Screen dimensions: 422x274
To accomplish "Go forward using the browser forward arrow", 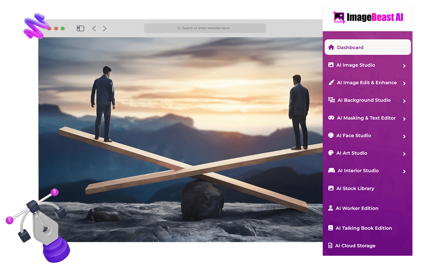I will (105, 28).
